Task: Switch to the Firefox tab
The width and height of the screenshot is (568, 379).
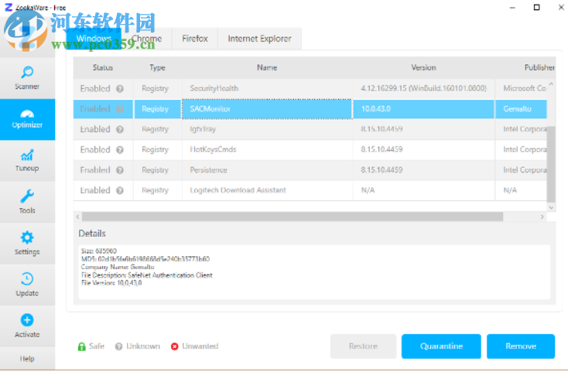Action: click(195, 39)
